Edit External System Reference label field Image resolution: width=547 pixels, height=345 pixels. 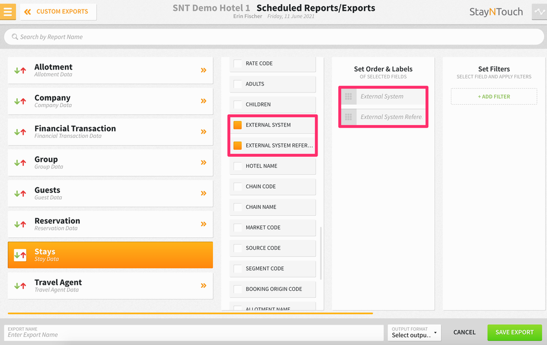point(391,117)
